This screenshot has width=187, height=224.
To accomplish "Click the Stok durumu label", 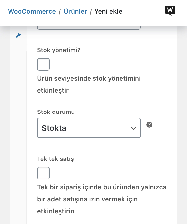I will point(56,112).
